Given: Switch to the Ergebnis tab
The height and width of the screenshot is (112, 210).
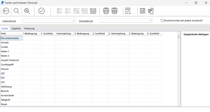Looking at the screenshot, I should pos(16,28).
